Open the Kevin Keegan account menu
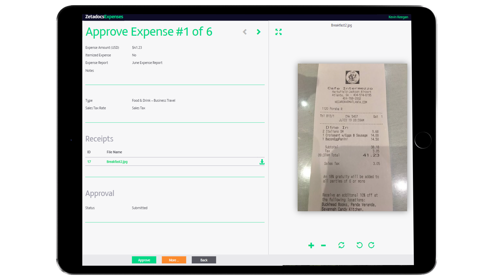494x278 pixels. tap(398, 17)
